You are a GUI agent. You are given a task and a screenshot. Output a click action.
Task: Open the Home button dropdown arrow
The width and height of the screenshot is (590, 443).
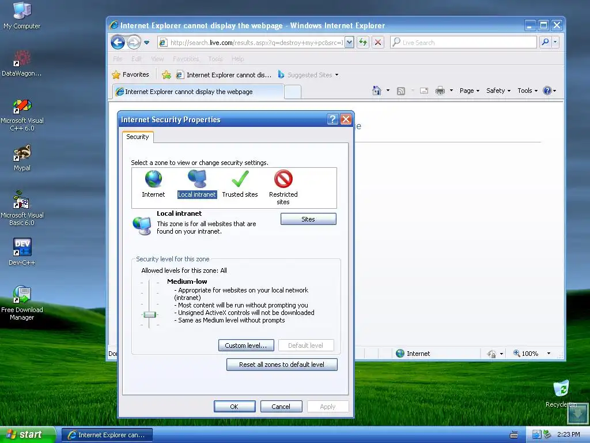[388, 91]
